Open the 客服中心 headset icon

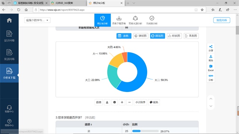(x=9, y=108)
